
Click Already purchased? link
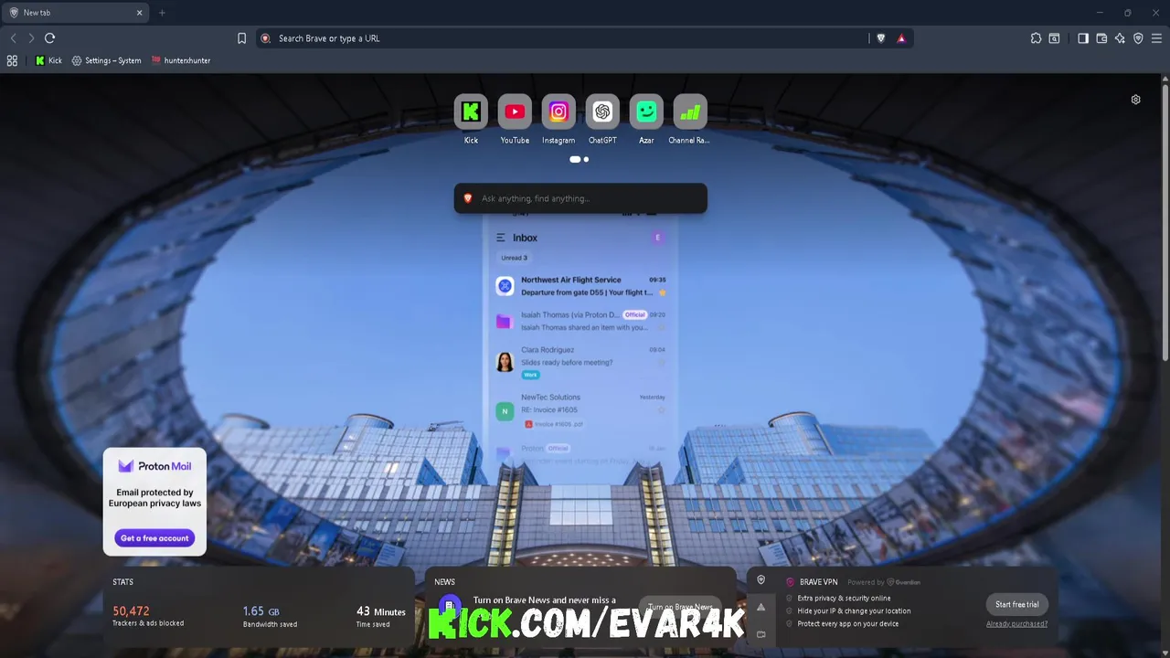pos(1016,624)
